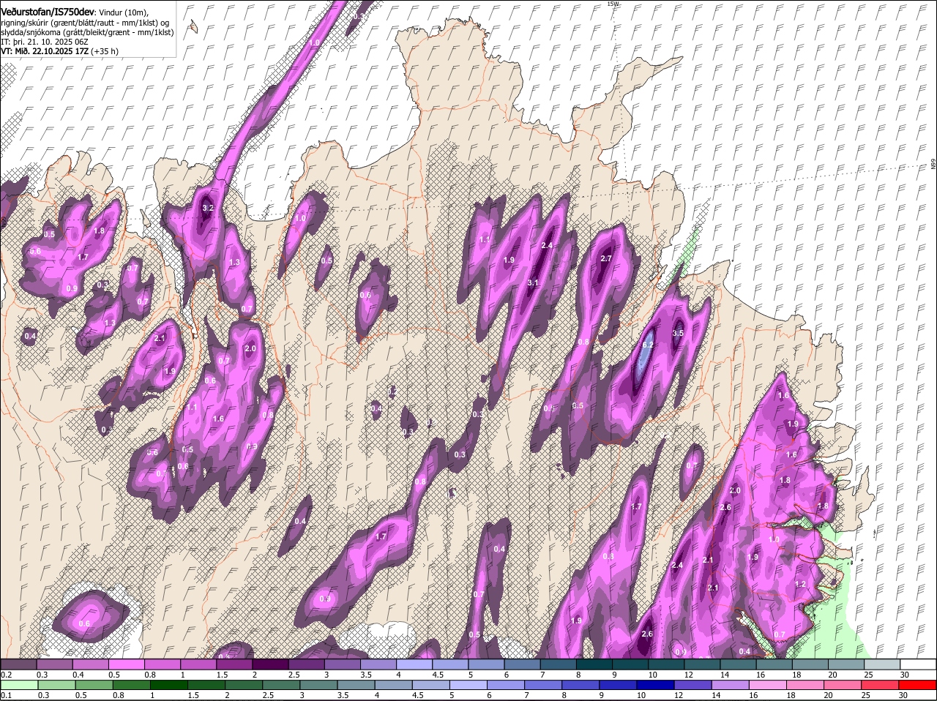This screenshot has height=701, width=937.
Task: Click the "1.2" value near the southeast coast
Action: pyautogui.click(x=800, y=584)
